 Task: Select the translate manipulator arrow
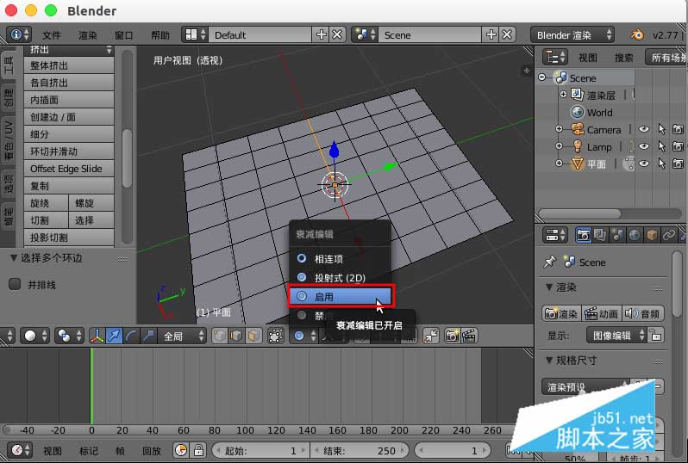click(114, 336)
